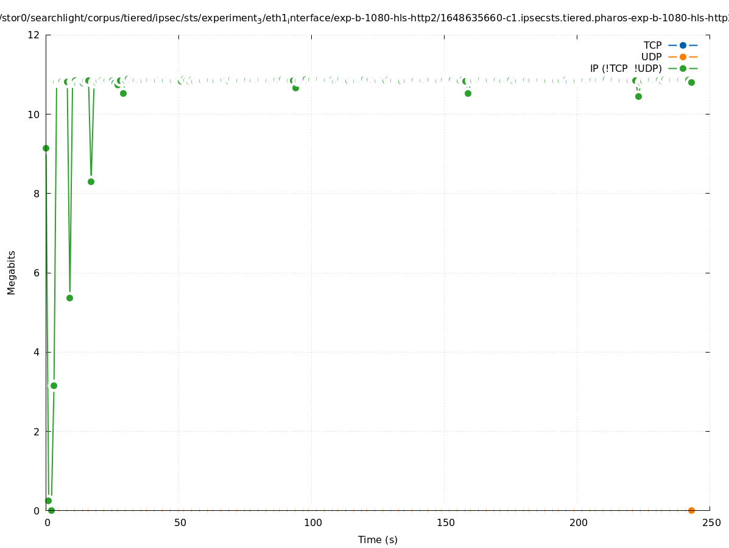Screen dimensions: 729x548
Task: Click the 100 tick label on the time axis
Action: click(313, 523)
